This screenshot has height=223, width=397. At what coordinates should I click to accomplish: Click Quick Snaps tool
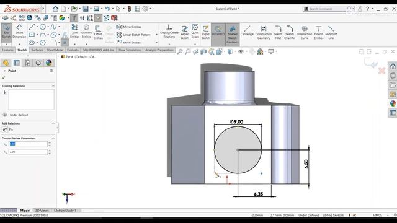click(195, 31)
